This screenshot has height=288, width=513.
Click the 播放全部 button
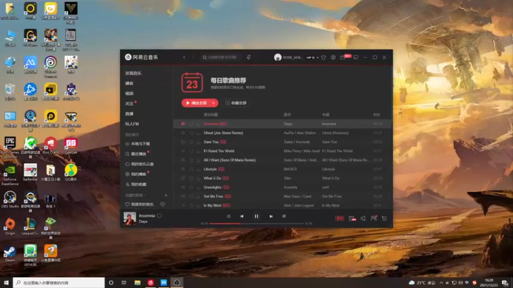(x=196, y=103)
